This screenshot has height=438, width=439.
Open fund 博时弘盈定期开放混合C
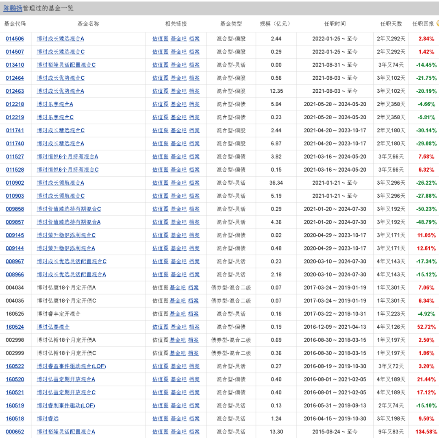[66, 392]
